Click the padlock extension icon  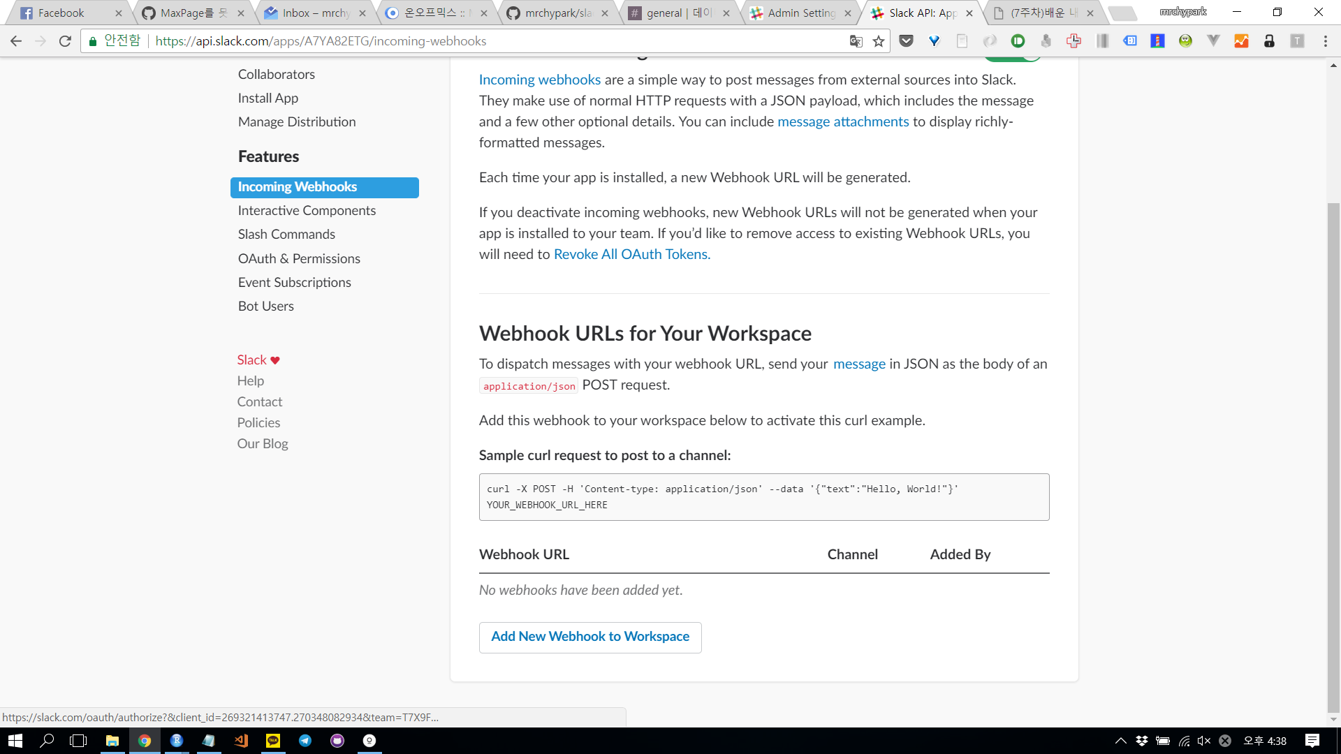(1269, 41)
